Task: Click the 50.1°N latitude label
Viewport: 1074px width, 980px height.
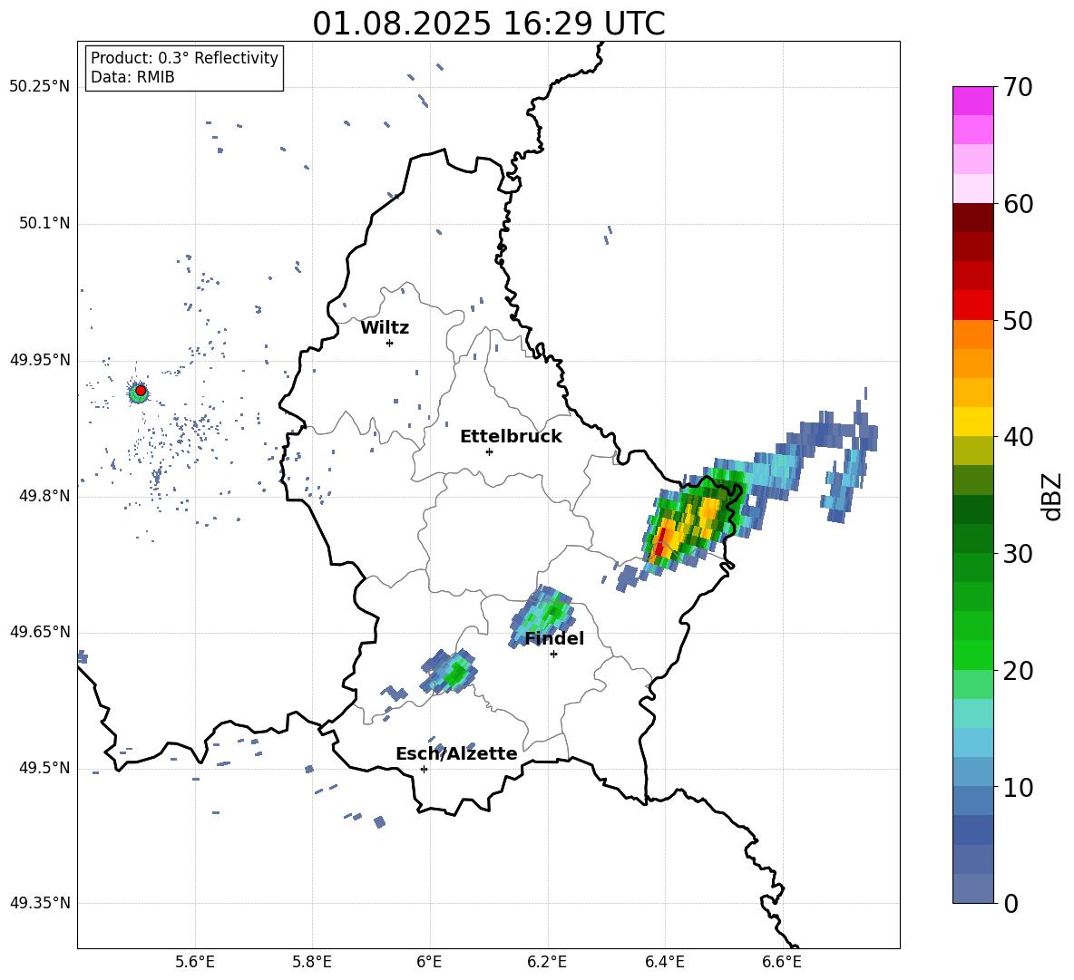Action: tap(44, 223)
